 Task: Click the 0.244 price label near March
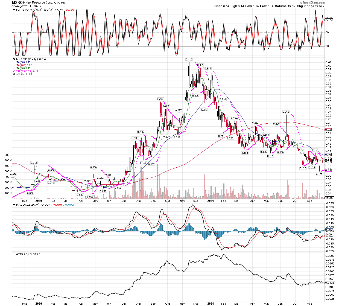tap(234, 118)
